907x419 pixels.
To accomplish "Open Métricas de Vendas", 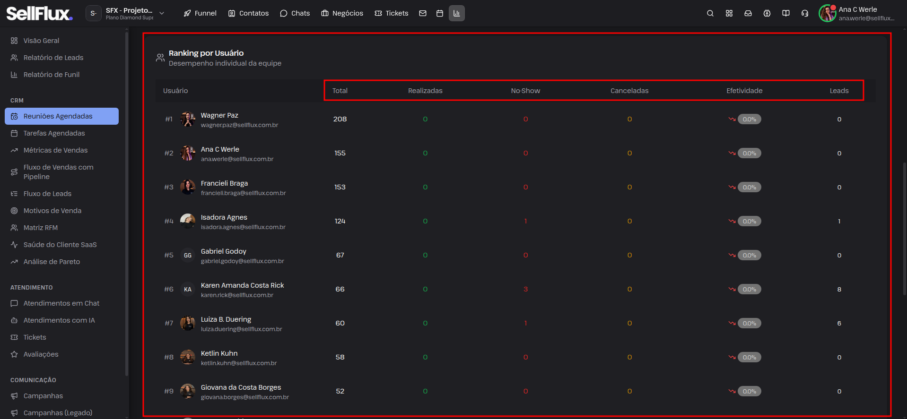I will point(61,150).
